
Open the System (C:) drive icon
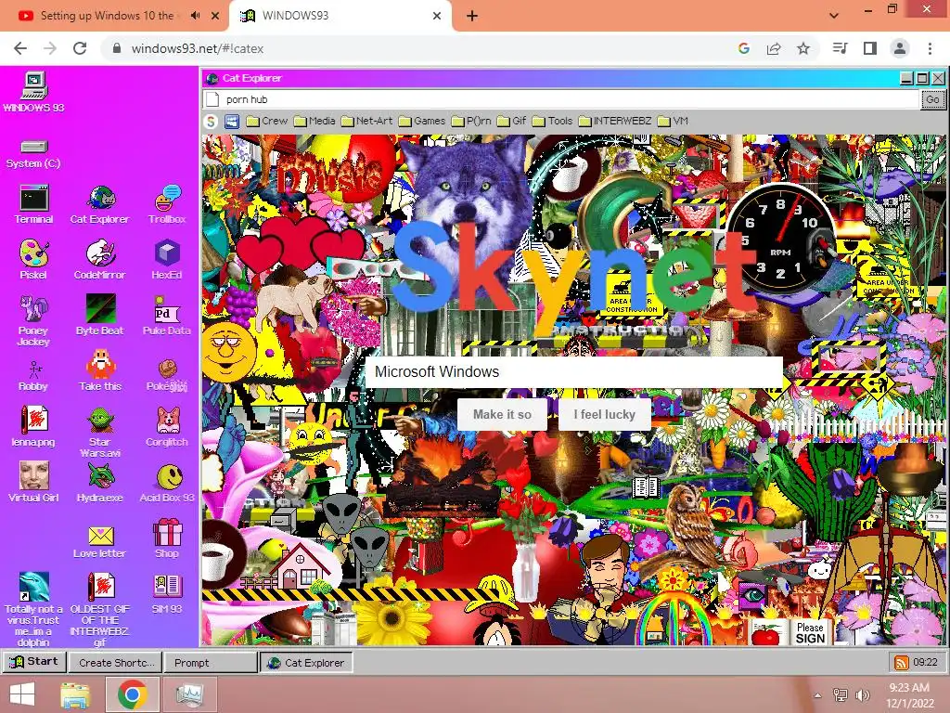click(x=33, y=154)
